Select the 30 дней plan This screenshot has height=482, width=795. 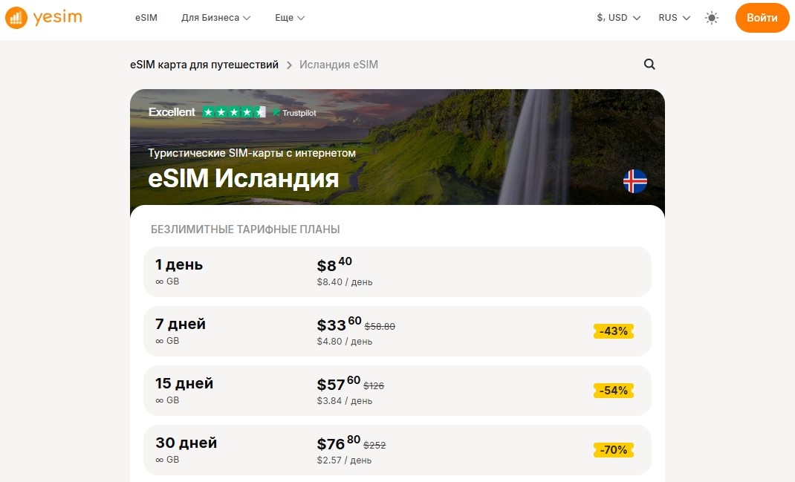point(397,450)
